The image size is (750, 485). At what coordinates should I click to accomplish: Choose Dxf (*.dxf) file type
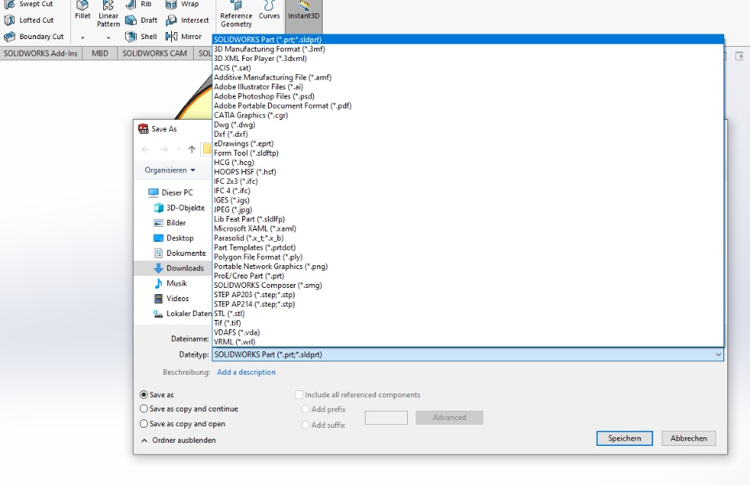tap(468, 134)
